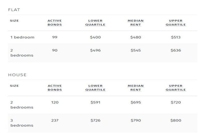Click the FLAT section heading

tap(14, 10)
